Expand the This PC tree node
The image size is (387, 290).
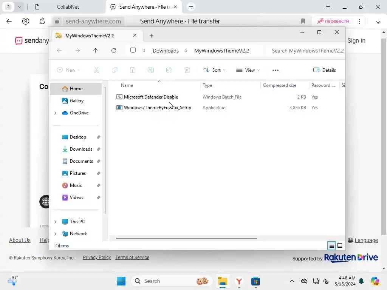(55, 222)
